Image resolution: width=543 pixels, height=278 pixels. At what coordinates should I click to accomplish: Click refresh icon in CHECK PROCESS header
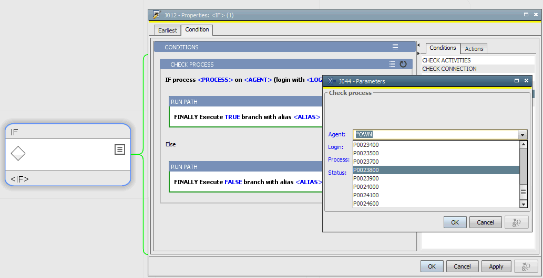(403, 64)
